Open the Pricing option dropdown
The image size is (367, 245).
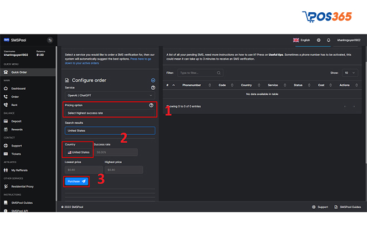pyautogui.click(x=109, y=113)
